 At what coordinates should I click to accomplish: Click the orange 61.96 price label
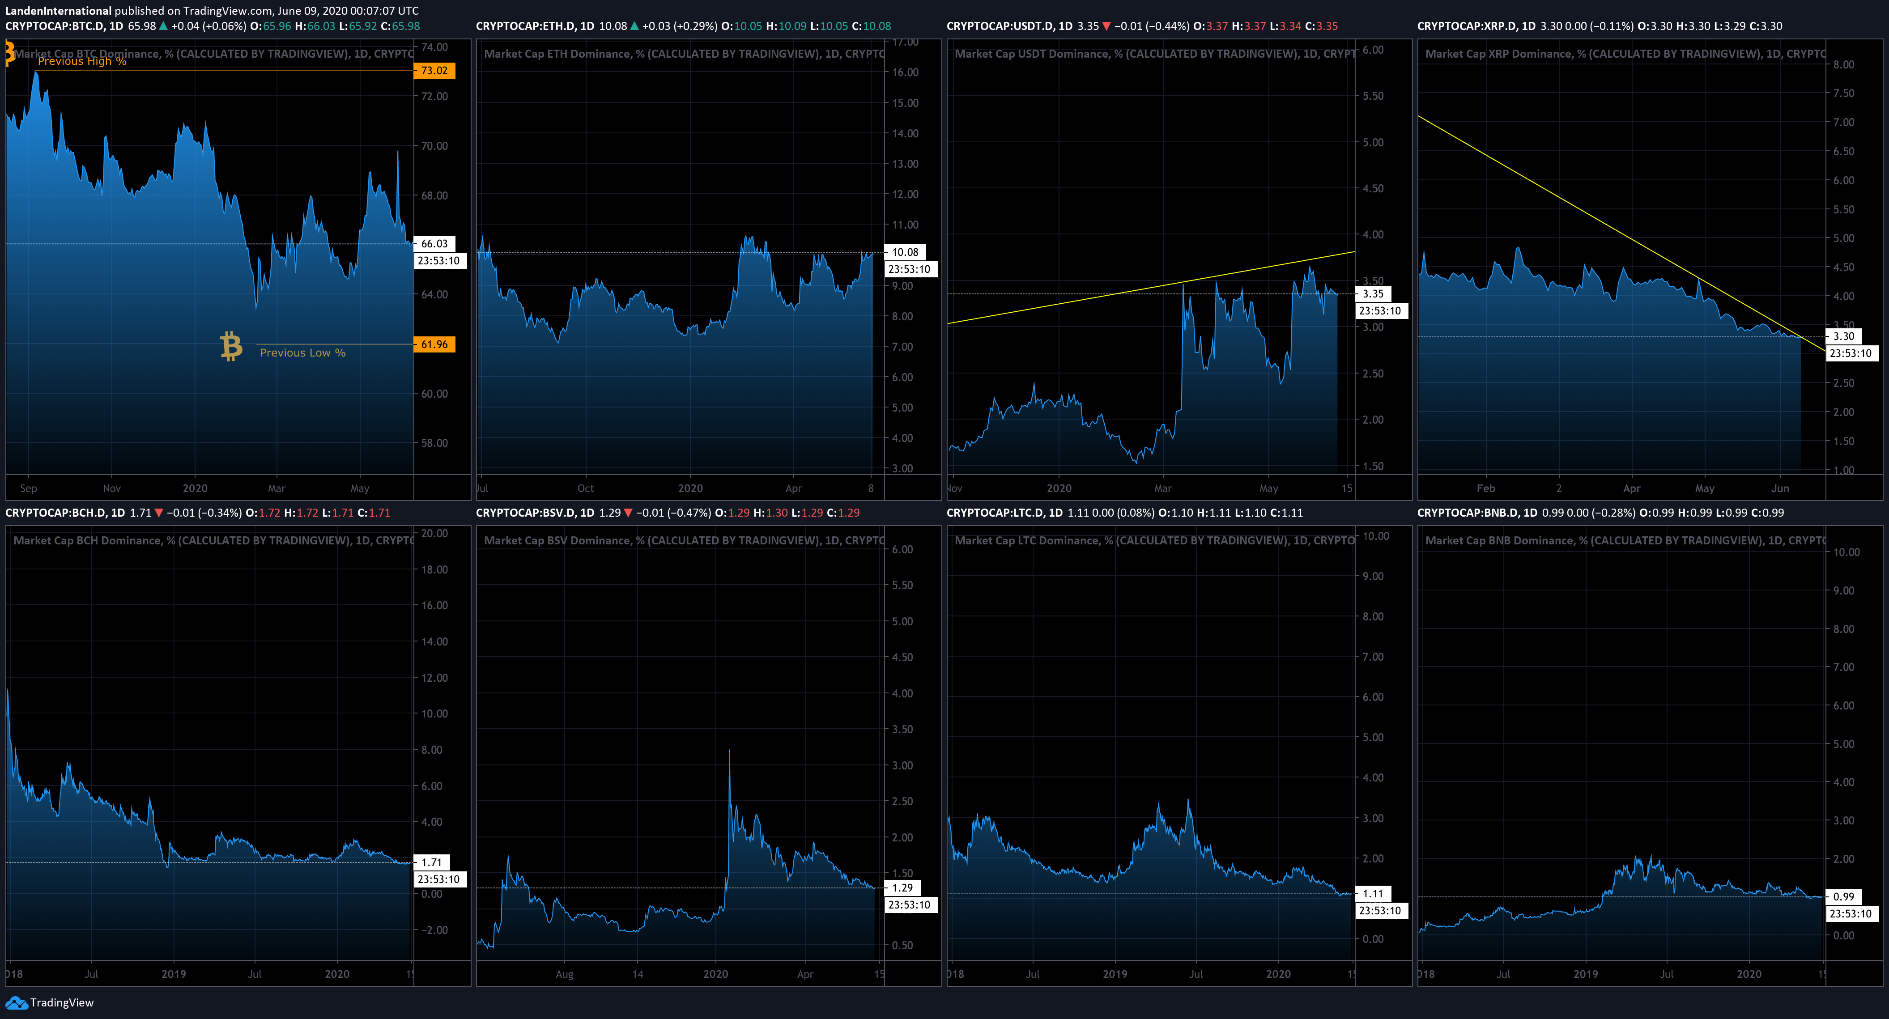coord(434,344)
